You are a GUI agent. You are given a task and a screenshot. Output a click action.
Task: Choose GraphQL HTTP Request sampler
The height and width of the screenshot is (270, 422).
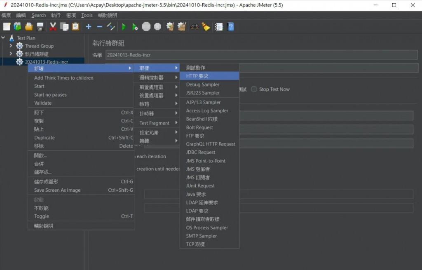209,144
